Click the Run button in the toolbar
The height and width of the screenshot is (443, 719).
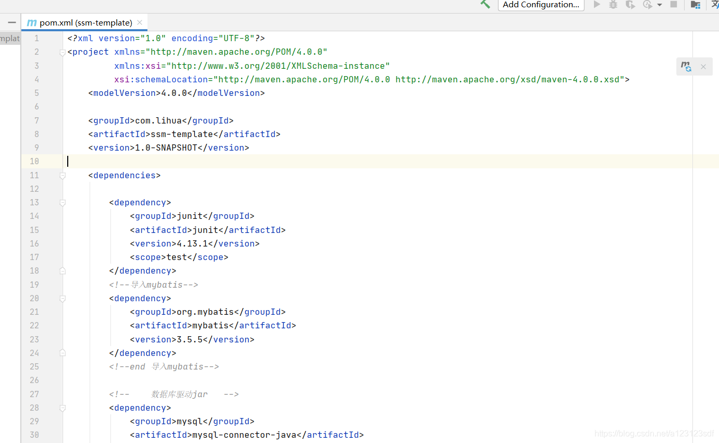point(597,4)
